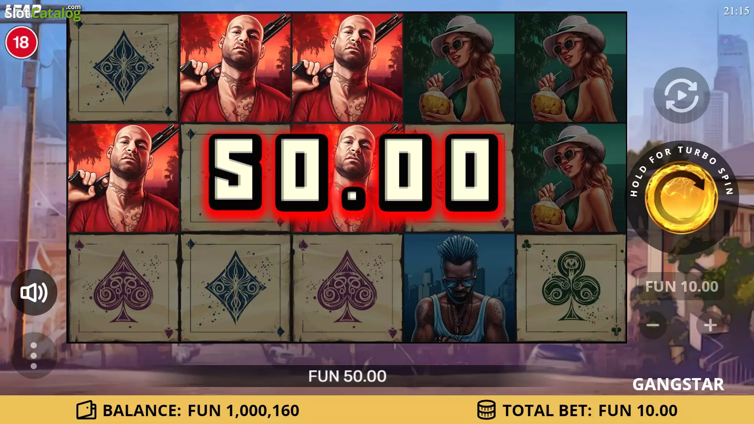Viewport: 754px width, 424px height.
Task: Click the golden spin button
Action: click(x=682, y=198)
